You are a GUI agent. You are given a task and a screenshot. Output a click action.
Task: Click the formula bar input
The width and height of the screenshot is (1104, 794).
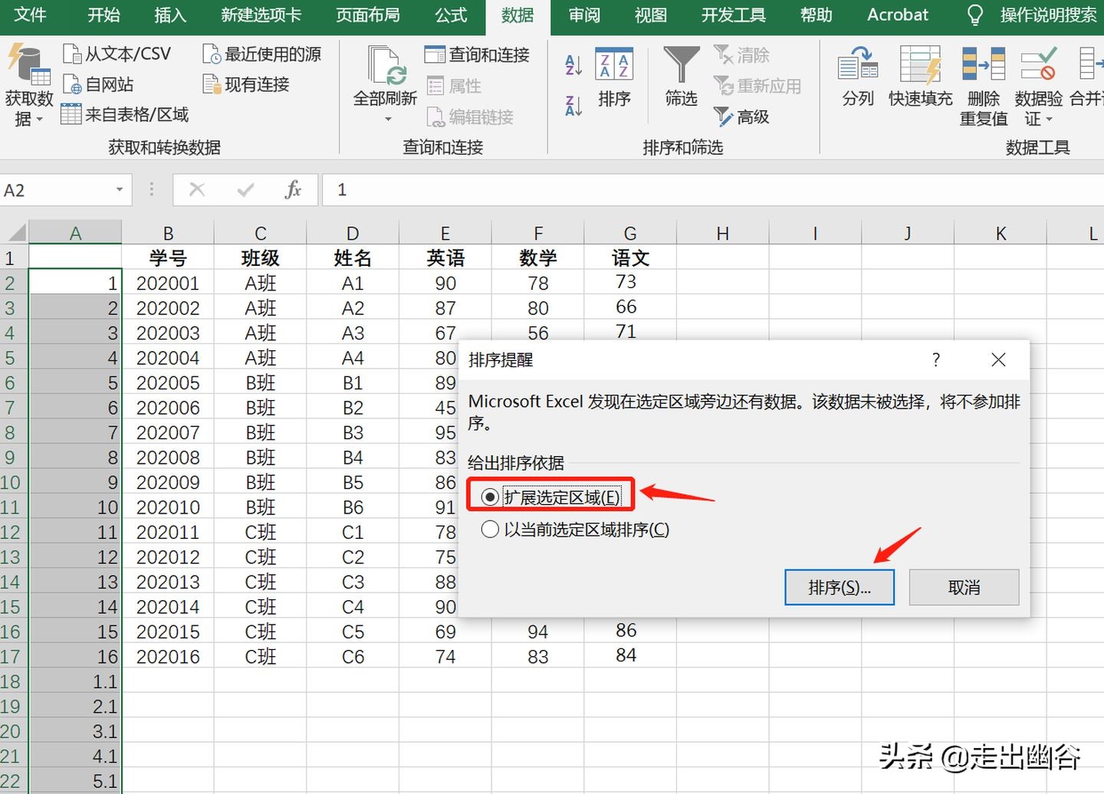[x=713, y=190]
